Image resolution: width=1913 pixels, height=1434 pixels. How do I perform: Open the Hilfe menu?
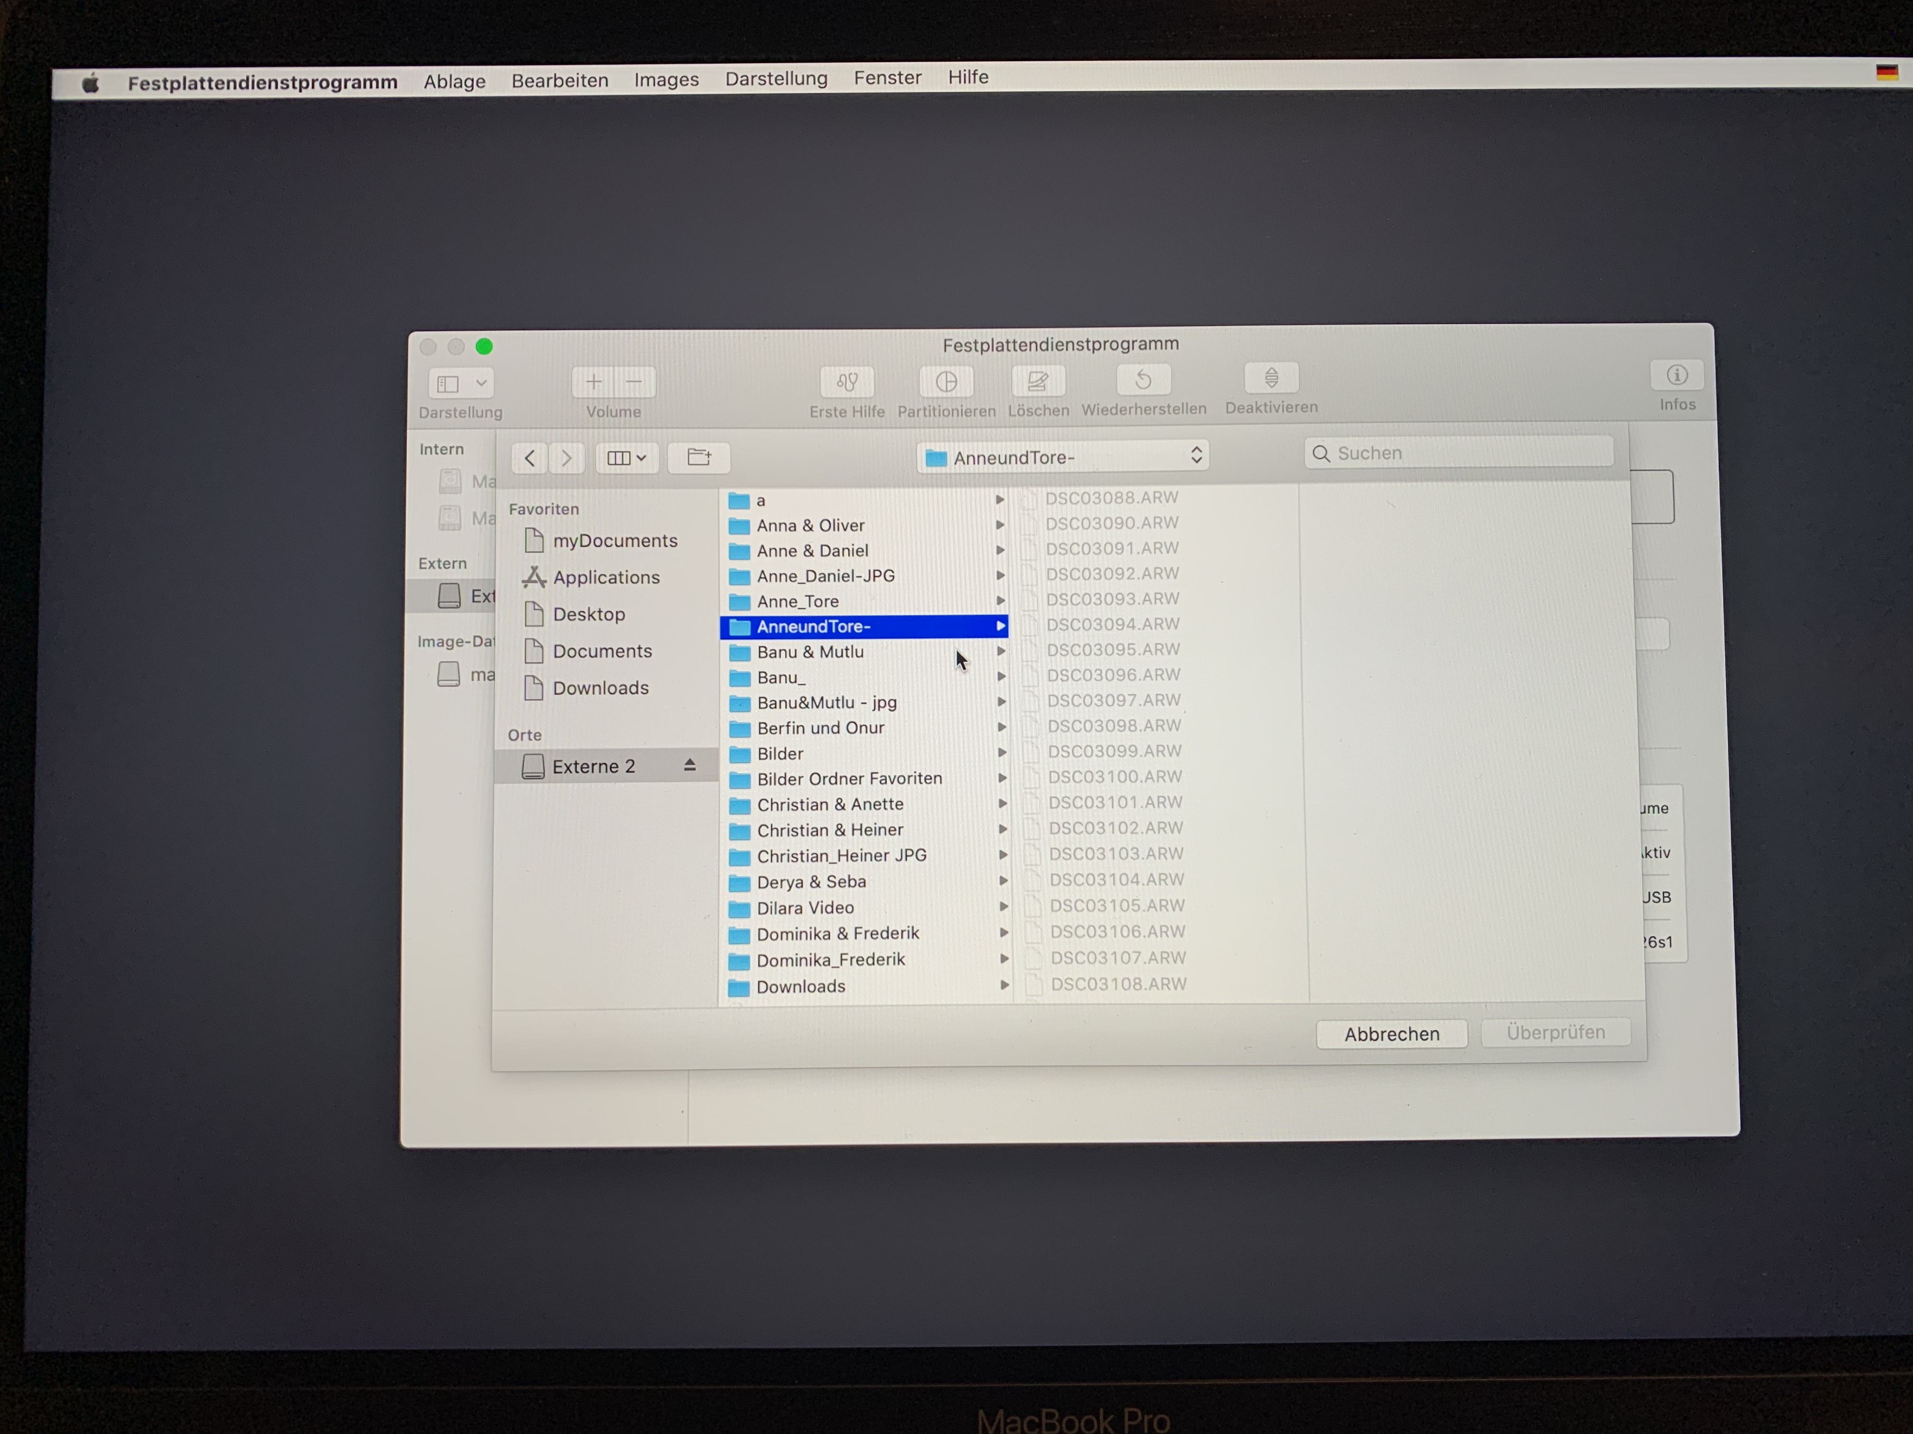[968, 77]
